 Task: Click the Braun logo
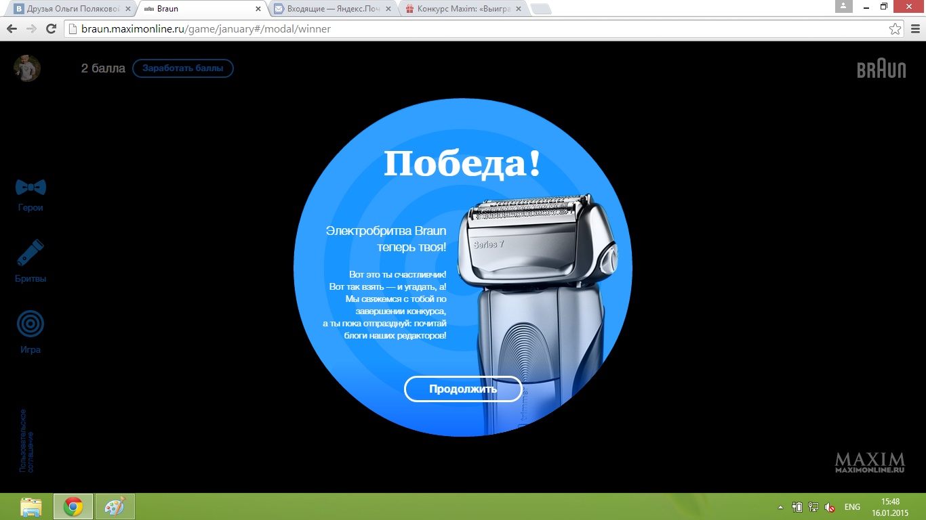881,70
